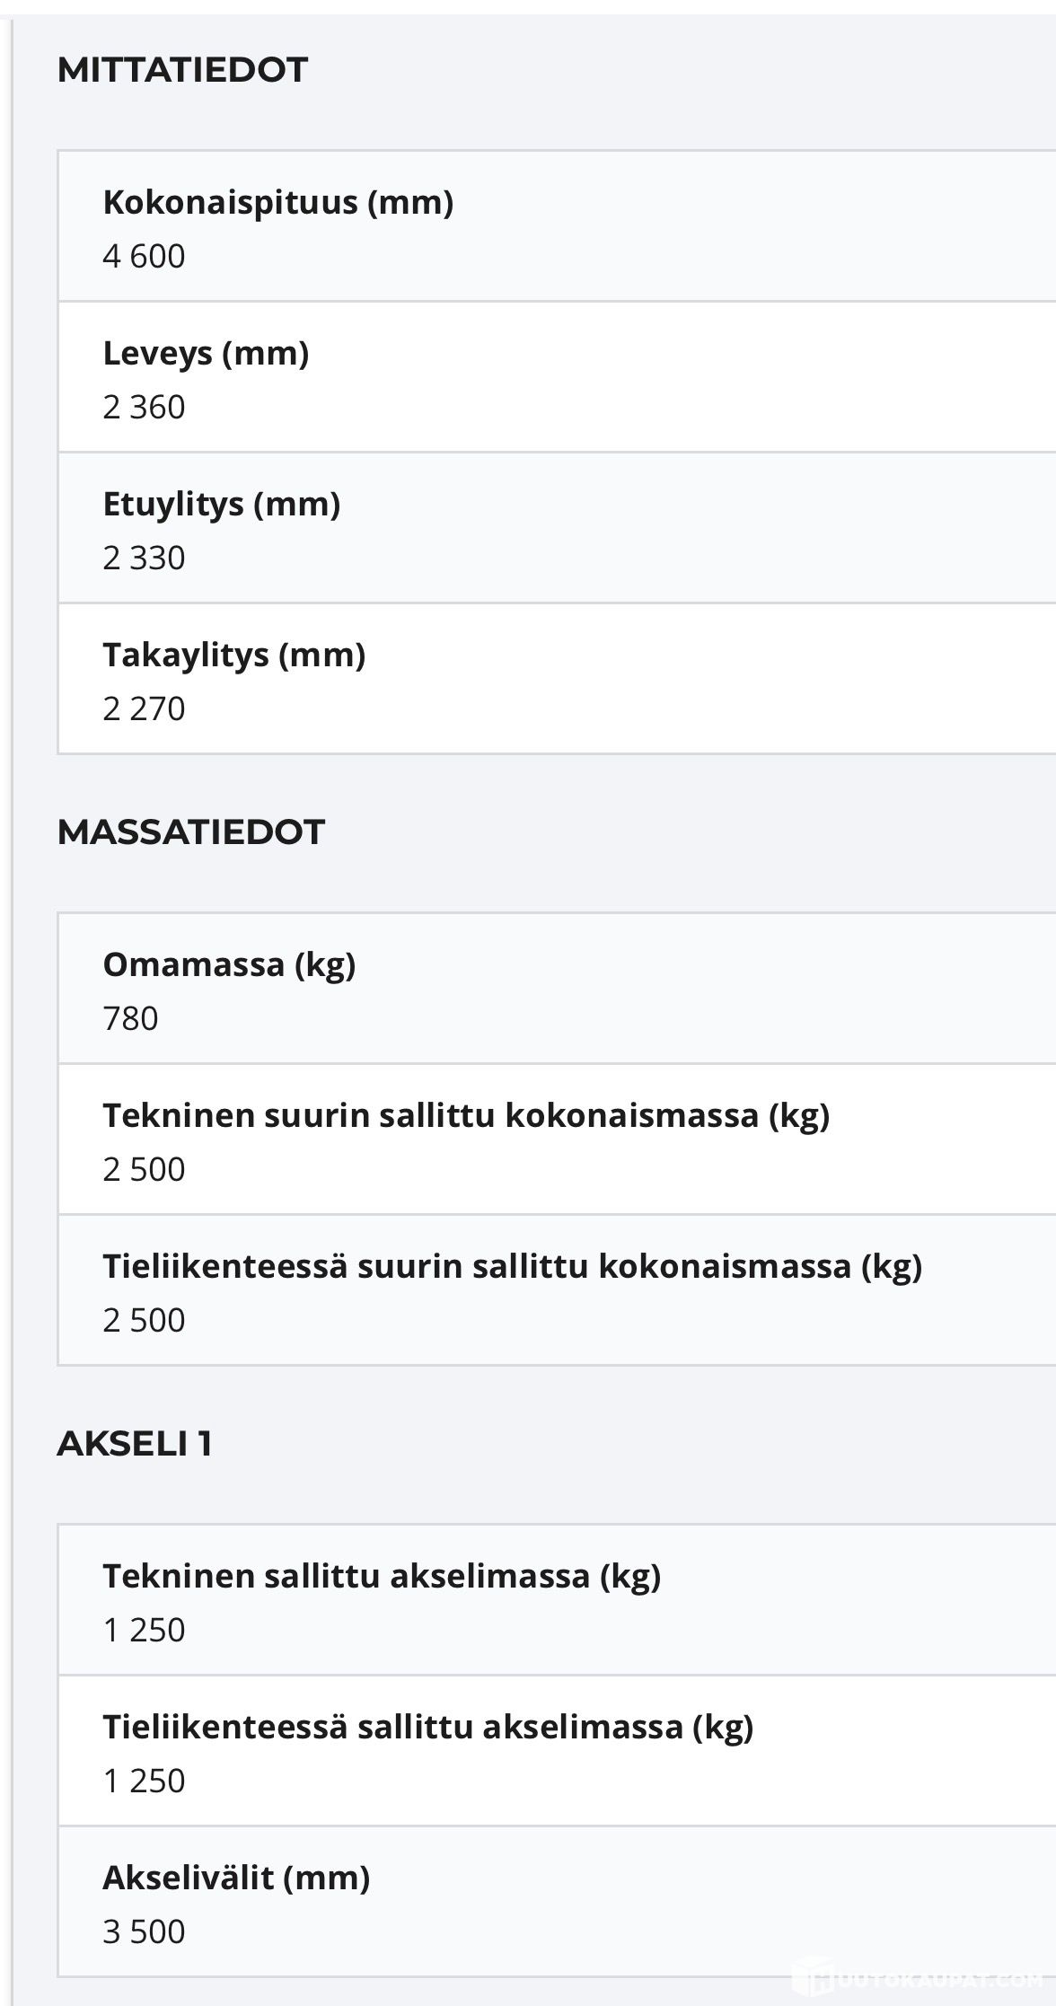Click the MASSATIEDOT section heading
This screenshot has width=1056, height=2006.
click(190, 832)
